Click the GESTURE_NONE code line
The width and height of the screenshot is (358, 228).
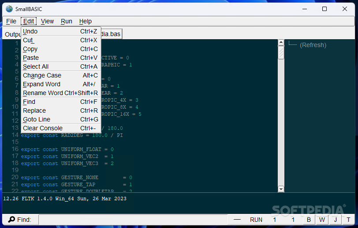point(76,177)
